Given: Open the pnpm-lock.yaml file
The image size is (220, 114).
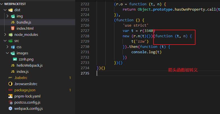Looking at the screenshot, I should tap(27, 96).
